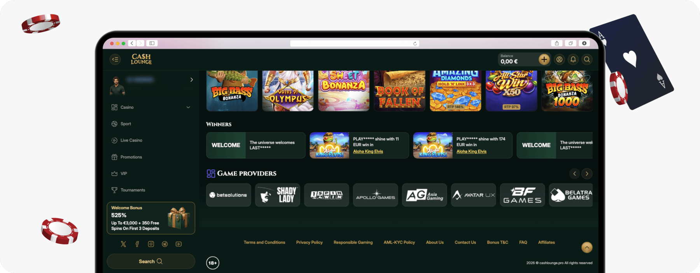
Task: Add funds with the gold plus button
Action: tap(544, 59)
